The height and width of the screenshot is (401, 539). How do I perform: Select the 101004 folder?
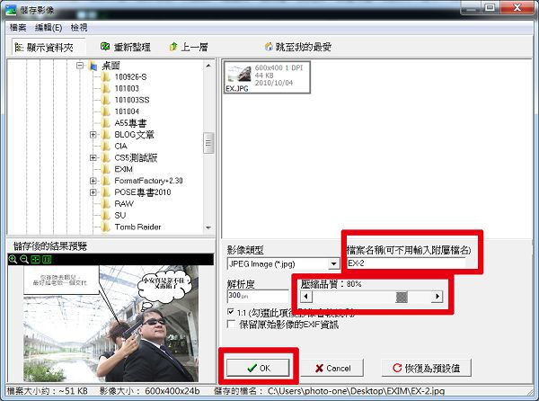[x=127, y=111]
